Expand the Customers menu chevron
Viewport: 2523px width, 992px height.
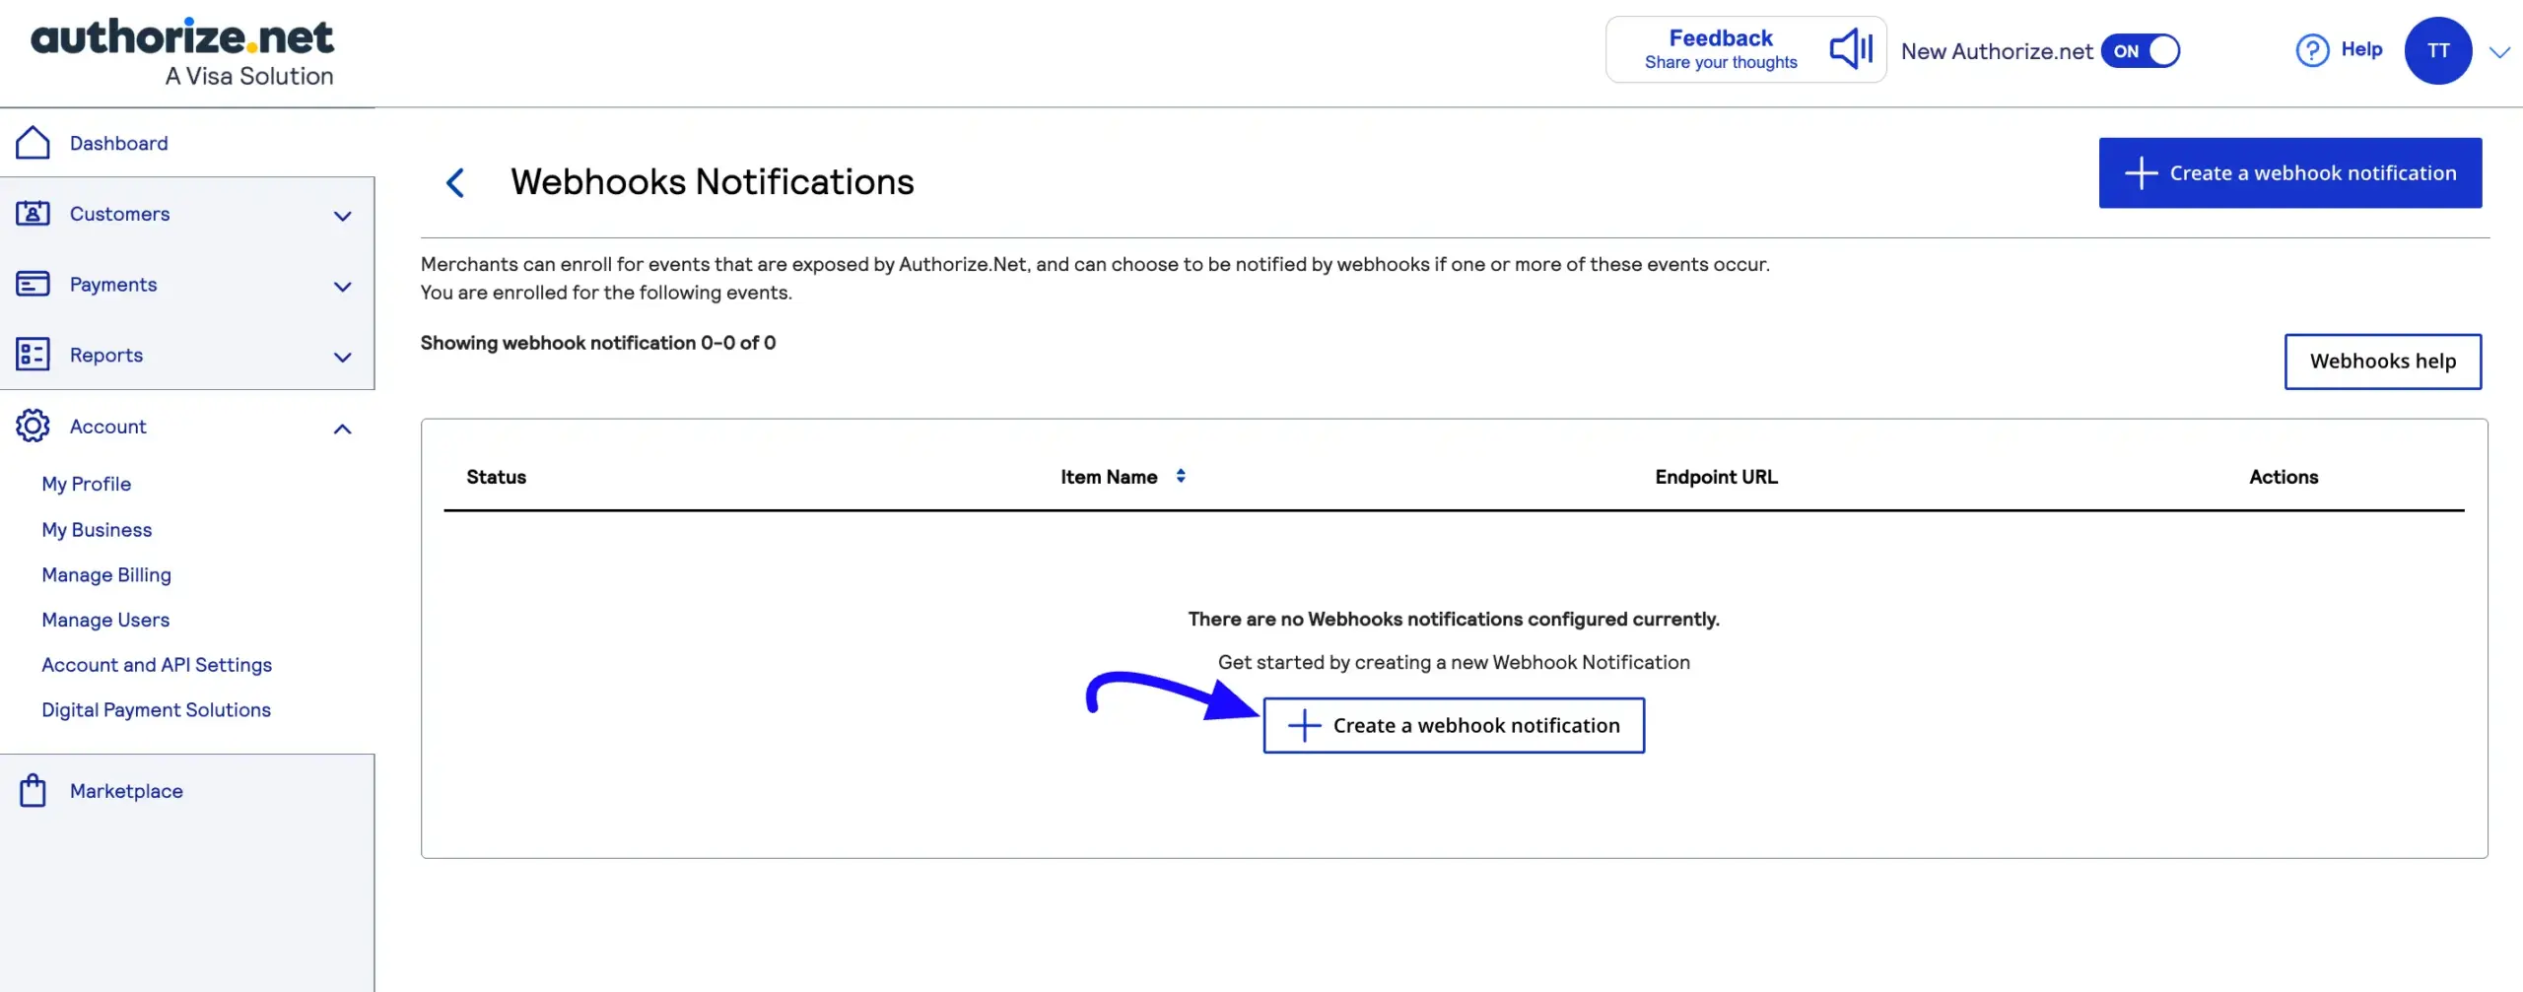tap(342, 215)
